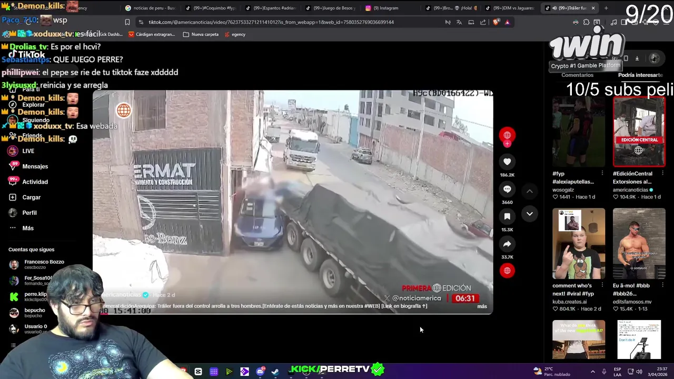The width and height of the screenshot is (674, 379).
Task: Open more options for the #EdiciónCentral video
Action: [x=662, y=173]
